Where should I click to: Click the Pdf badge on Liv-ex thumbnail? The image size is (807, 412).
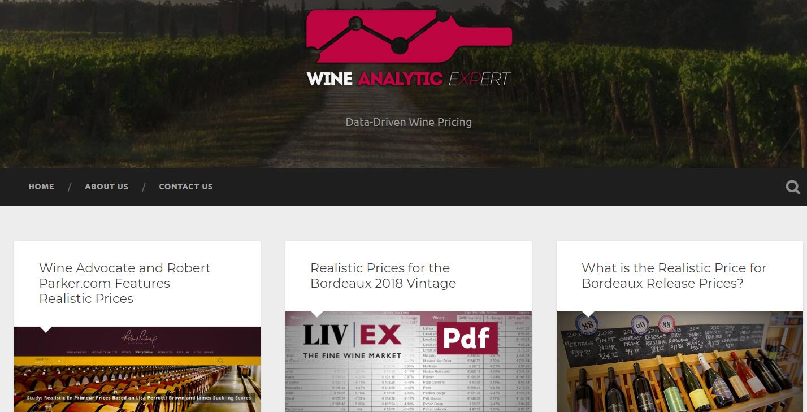[467, 338]
